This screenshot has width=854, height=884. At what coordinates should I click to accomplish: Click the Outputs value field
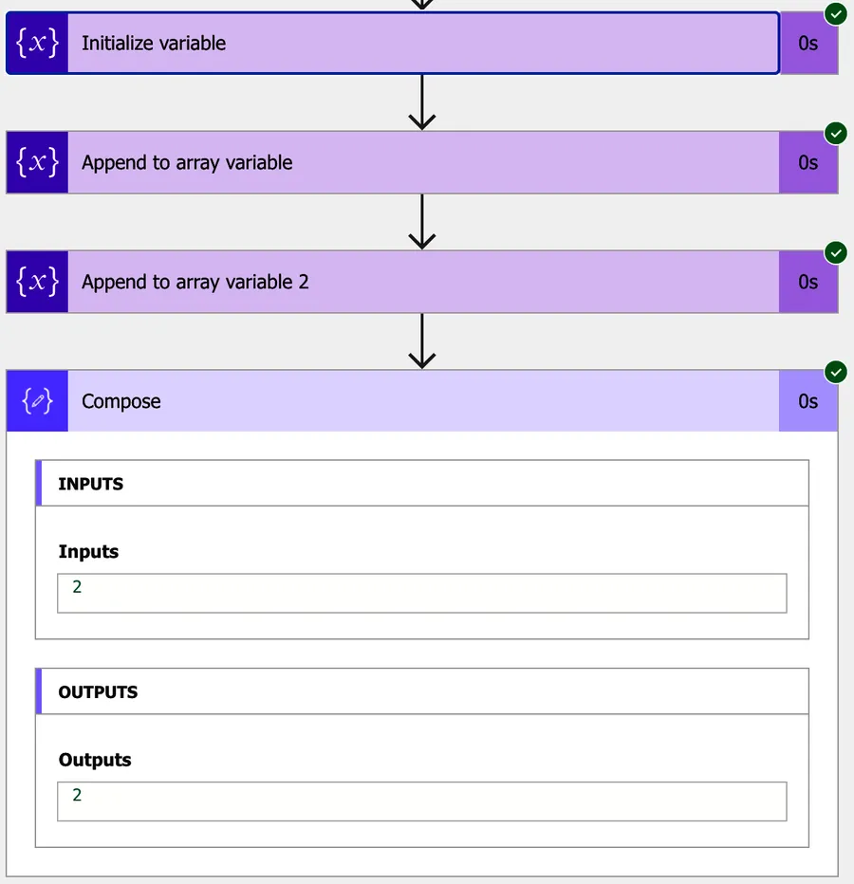pos(422,801)
